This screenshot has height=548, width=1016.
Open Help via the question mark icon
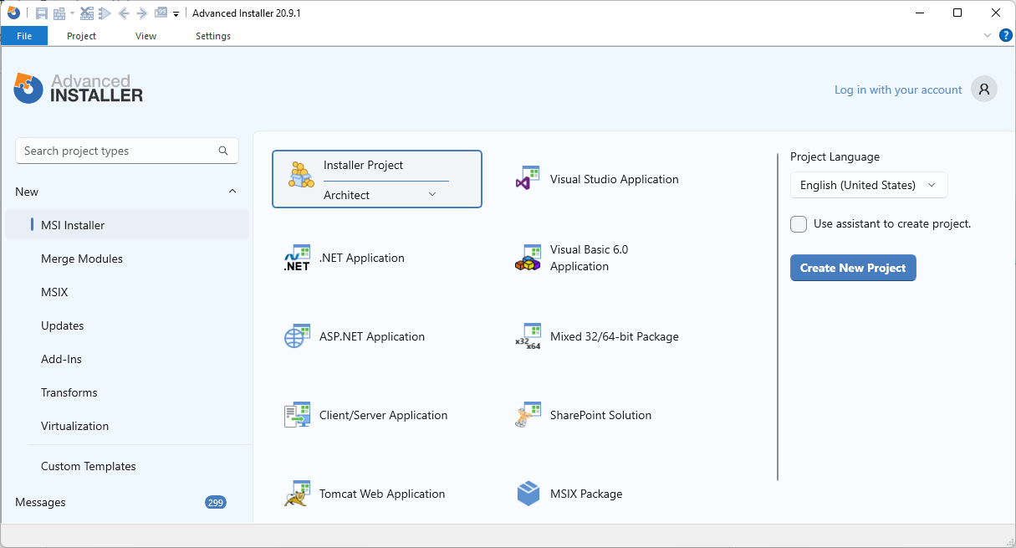click(1006, 35)
